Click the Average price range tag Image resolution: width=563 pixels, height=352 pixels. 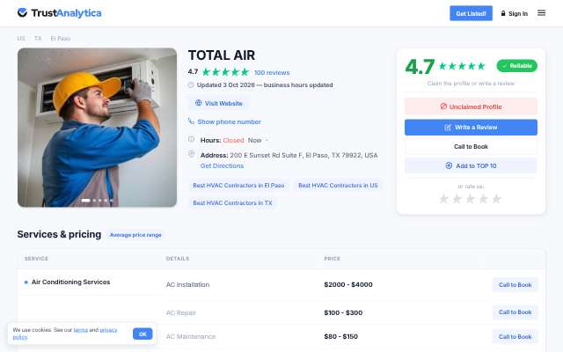[135, 235]
